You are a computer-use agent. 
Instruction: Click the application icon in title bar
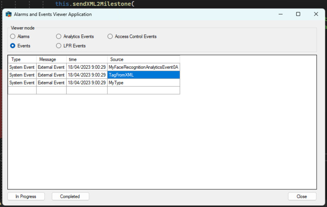8,14
